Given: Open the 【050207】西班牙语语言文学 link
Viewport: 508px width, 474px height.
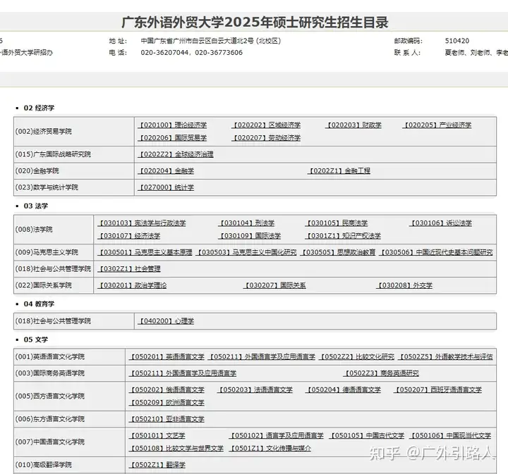Looking at the screenshot, I should pos(437,390).
